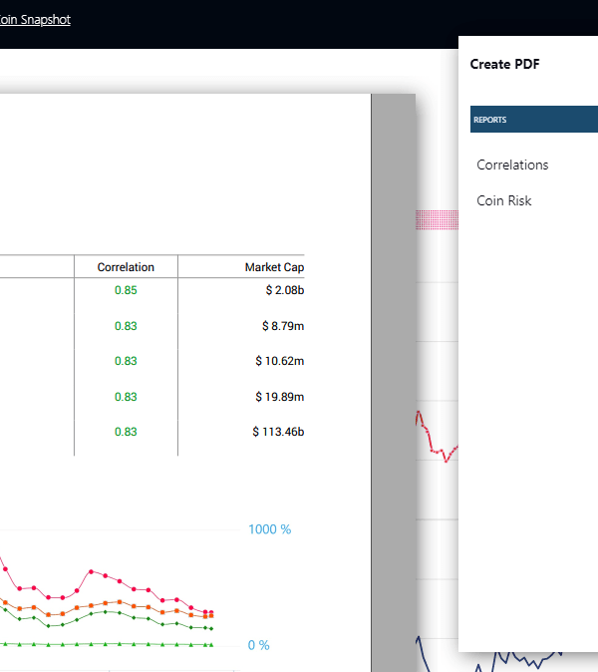Click the Create PDF panel title
Viewport: 598px width, 672px height.
point(504,64)
